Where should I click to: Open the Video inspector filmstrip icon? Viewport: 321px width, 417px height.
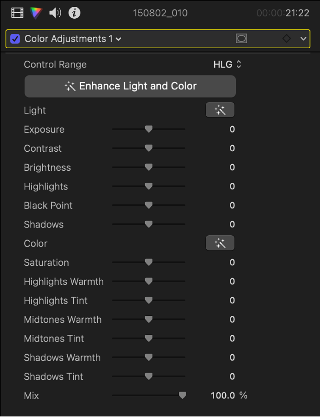coord(16,13)
